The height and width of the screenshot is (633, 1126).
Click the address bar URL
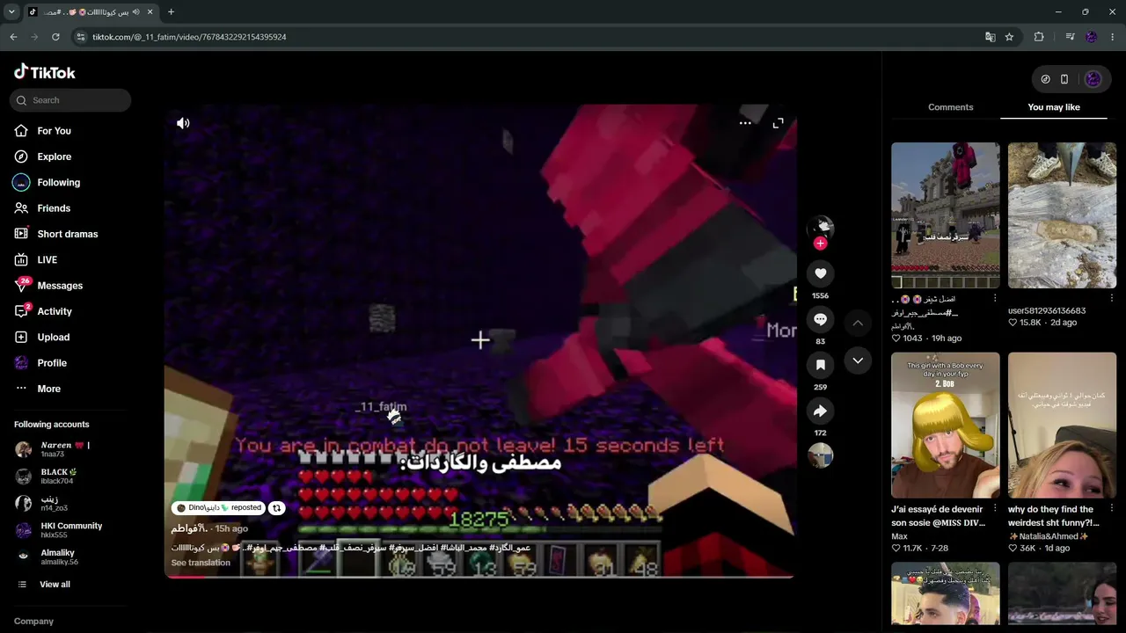(x=189, y=37)
